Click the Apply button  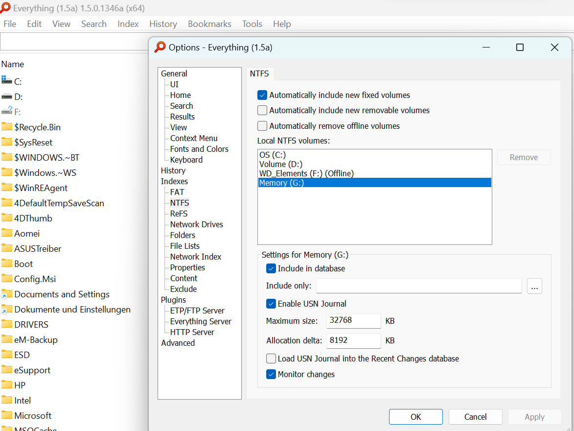coord(534,416)
